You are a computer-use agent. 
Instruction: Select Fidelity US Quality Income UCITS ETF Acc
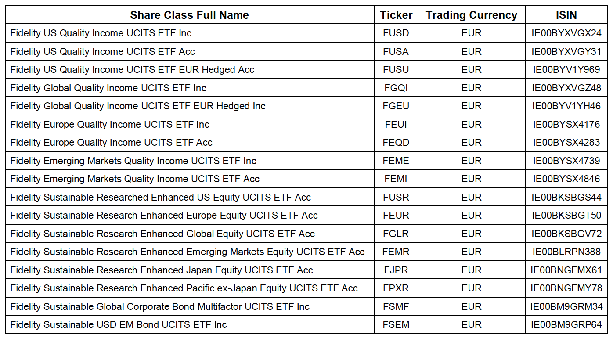pos(102,52)
